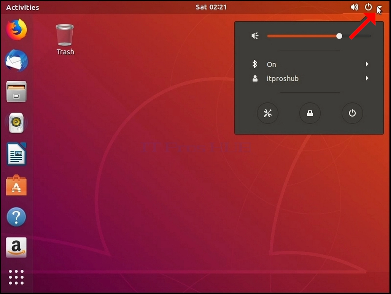
Task: Set volume on the slider track
Action: (319, 36)
